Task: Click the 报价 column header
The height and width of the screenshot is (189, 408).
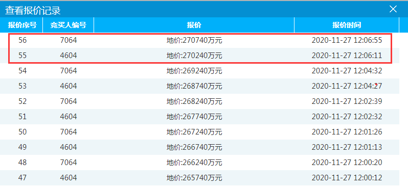Action: click(194, 25)
